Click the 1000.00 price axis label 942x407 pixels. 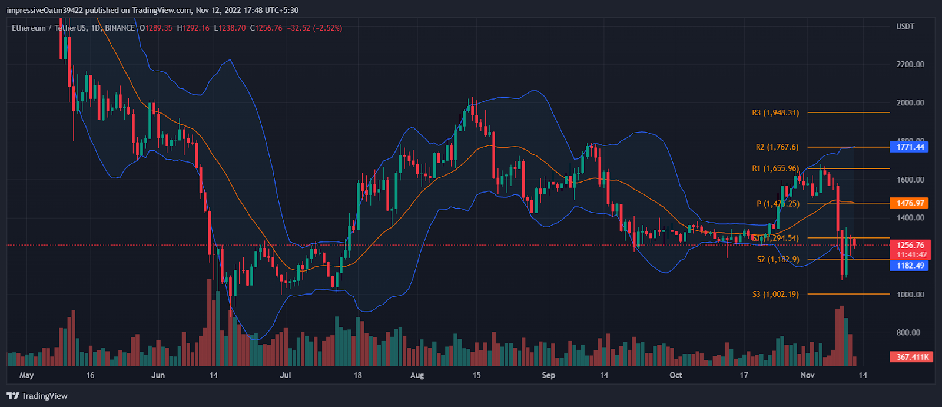(x=910, y=295)
